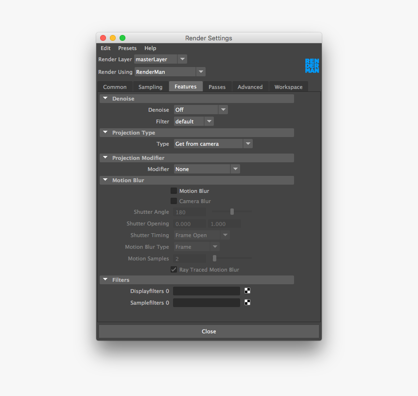Click the Shutter Angle slider handle
Viewport: 418px width, 396px height.
[x=232, y=211]
